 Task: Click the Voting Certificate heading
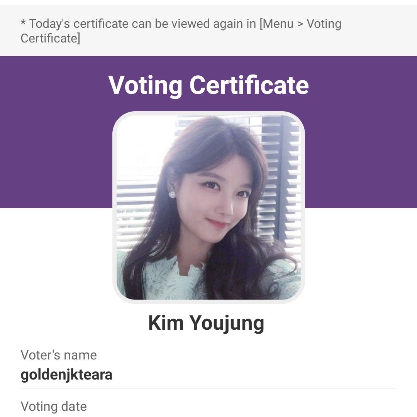coord(208,85)
